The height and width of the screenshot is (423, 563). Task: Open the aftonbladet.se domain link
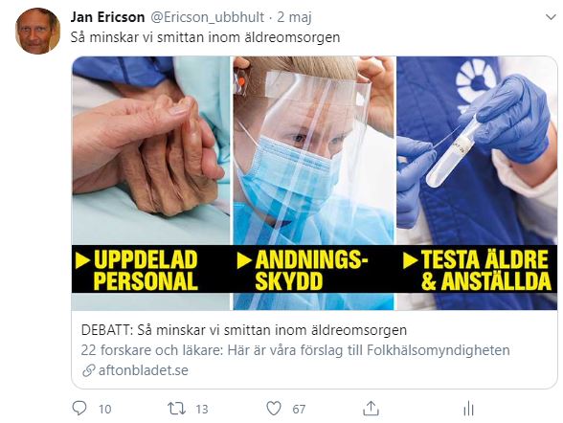pos(144,370)
